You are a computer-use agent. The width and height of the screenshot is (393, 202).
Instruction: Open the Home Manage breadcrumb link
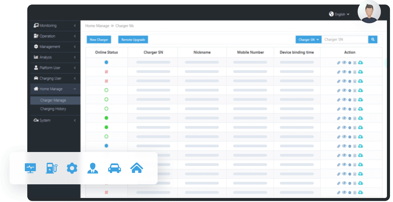pyautogui.click(x=97, y=26)
